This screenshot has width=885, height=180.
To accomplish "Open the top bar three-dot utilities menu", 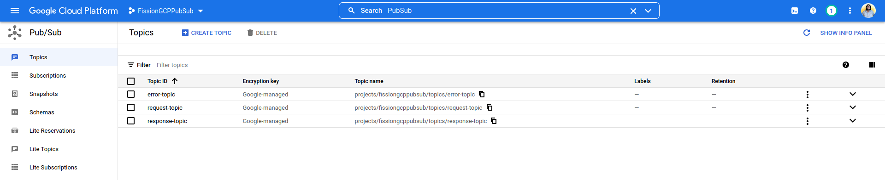I will 850,11.
